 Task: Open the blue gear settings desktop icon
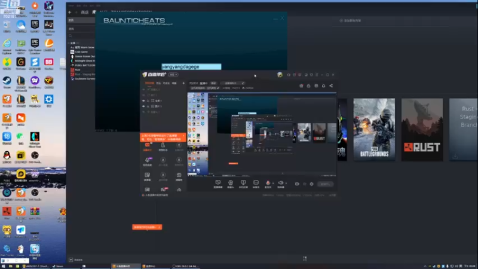click(49, 100)
